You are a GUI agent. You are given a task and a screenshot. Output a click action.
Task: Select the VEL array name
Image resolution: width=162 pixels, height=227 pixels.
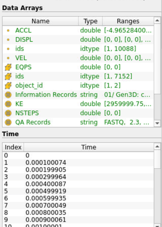21,58
